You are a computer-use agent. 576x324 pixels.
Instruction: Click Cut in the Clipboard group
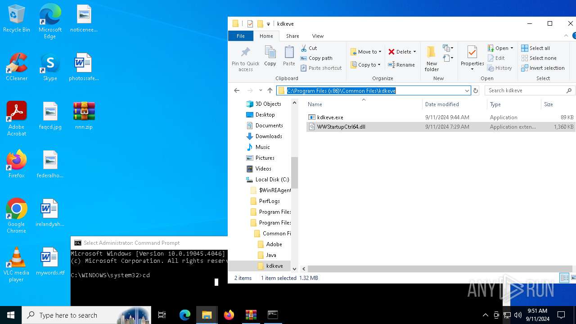309,48
